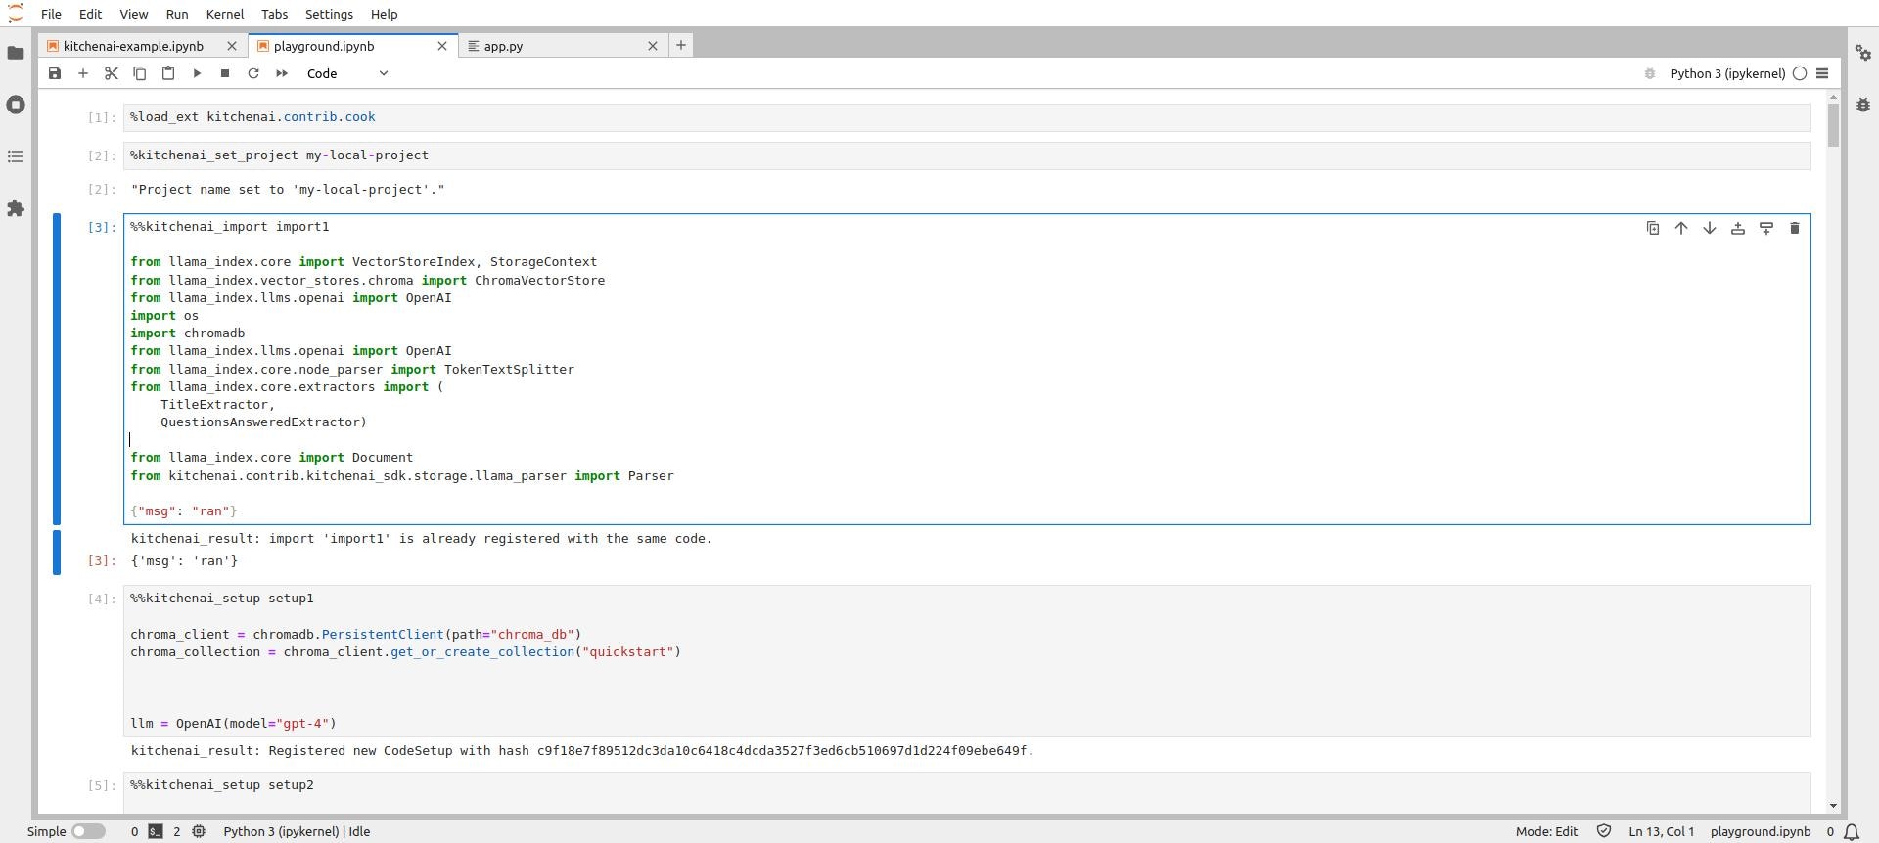The height and width of the screenshot is (843, 1879).
Task: Click the LSP status gear in status bar
Action: click(x=199, y=831)
